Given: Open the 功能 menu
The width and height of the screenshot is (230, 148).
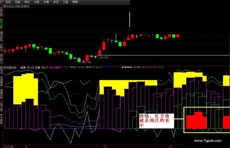Looking at the screenshot, I should (18, 2).
